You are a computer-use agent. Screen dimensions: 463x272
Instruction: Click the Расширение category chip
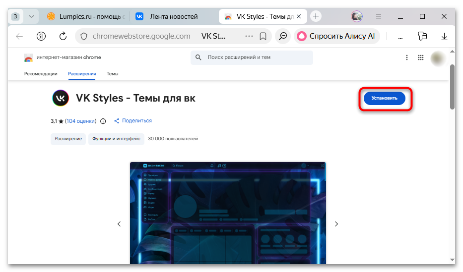click(68, 139)
